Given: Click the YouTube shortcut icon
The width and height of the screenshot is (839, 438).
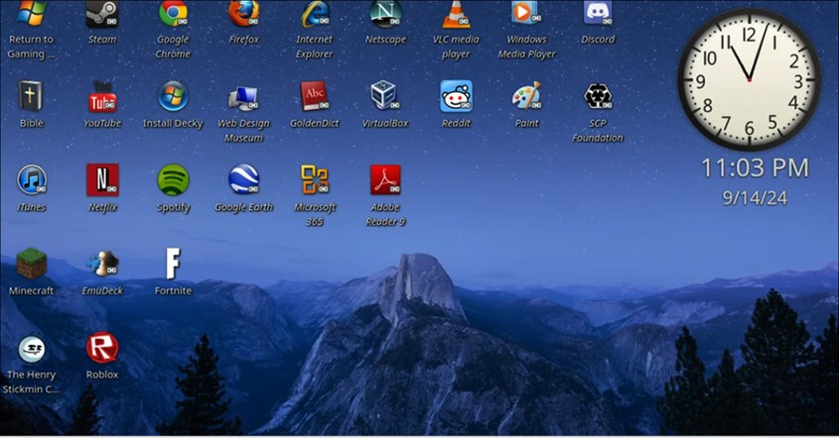Looking at the screenshot, I should pos(102,97).
